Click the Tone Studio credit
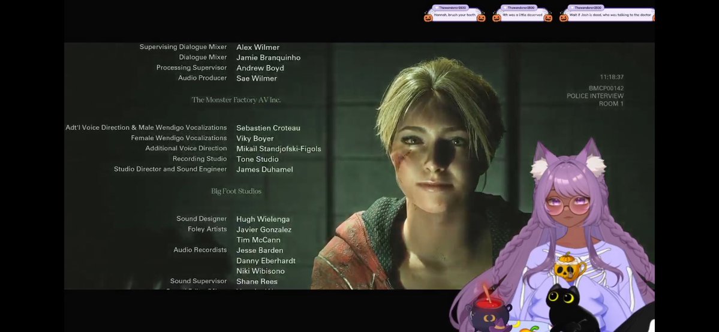The height and width of the screenshot is (332, 719). [257, 159]
